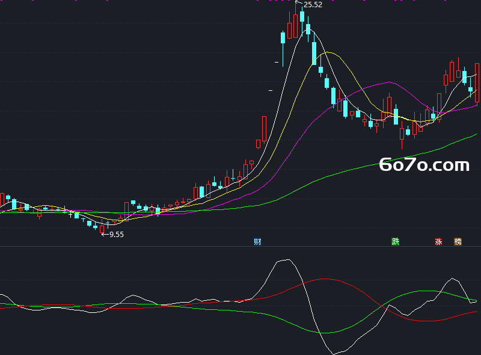Click the orange 榜 ranking marker
The height and width of the screenshot is (355, 481).
tap(458, 242)
